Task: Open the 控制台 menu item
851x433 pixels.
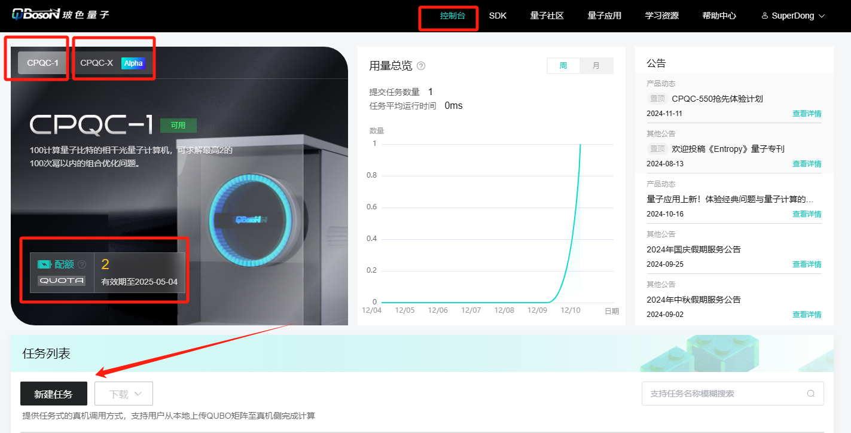Action: [x=452, y=16]
